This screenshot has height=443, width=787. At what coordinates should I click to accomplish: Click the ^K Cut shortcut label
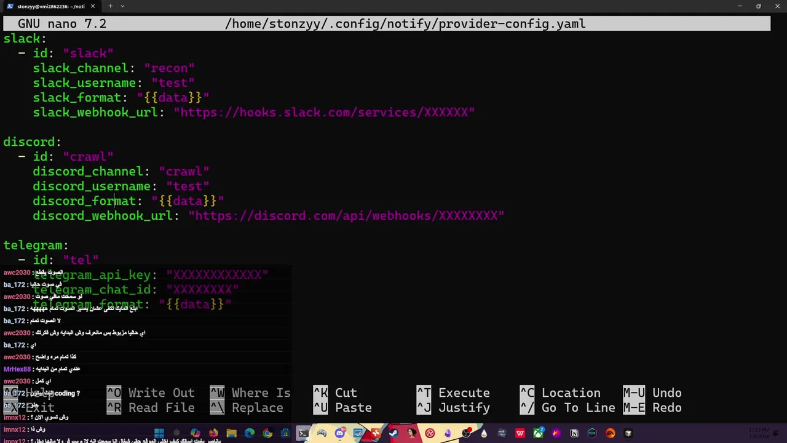pyautogui.click(x=335, y=393)
